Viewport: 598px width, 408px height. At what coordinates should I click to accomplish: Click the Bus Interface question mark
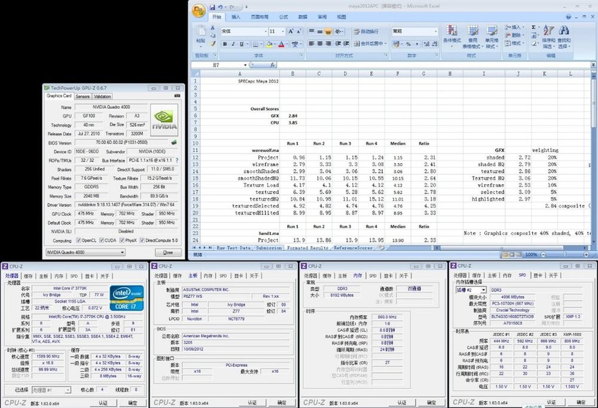pos(177,160)
